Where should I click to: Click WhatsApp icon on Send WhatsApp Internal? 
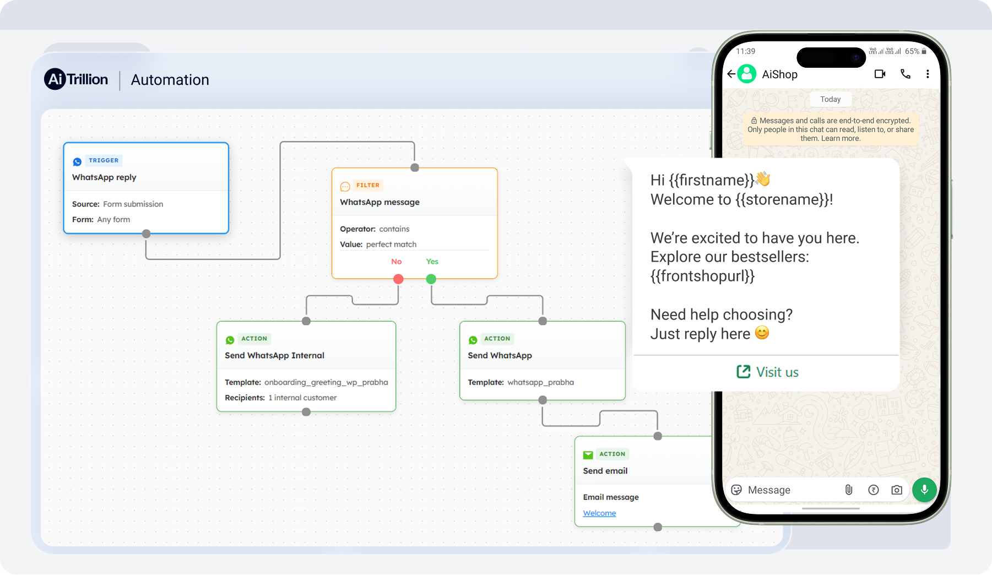[230, 340]
